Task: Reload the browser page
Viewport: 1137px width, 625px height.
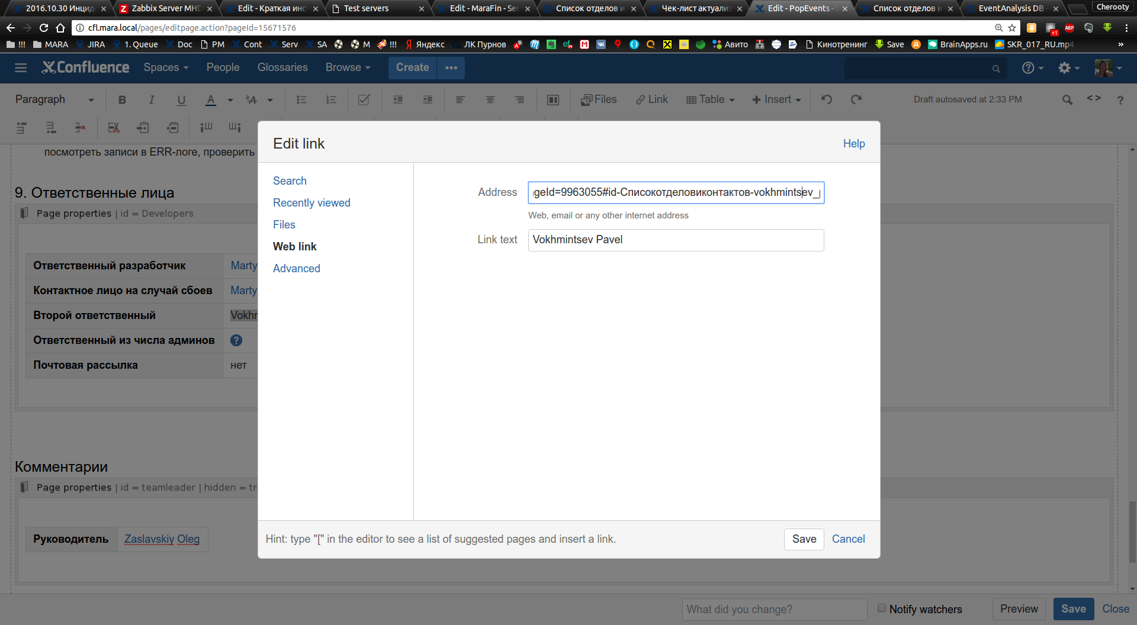Action: [x=44, y=28]
